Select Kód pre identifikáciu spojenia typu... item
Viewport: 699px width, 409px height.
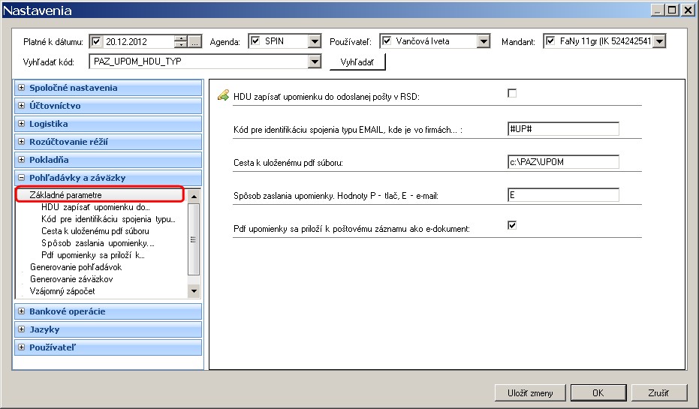(x=108, y=219)
